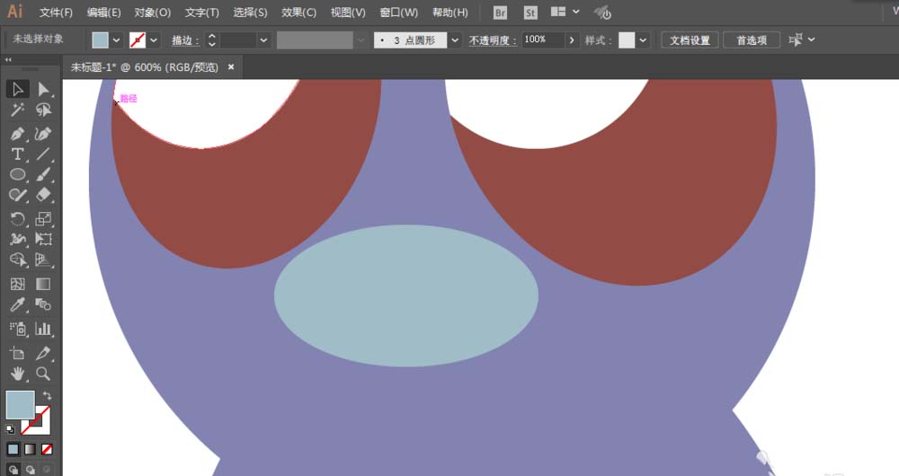Select the Slice tool
899x476 pixels.
coord(43,354)
